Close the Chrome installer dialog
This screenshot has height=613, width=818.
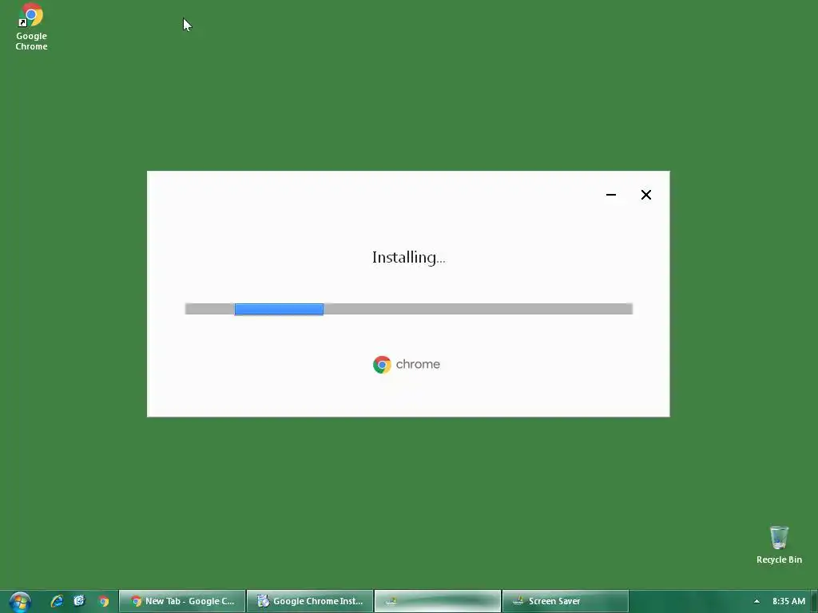(x=645, y=195)
